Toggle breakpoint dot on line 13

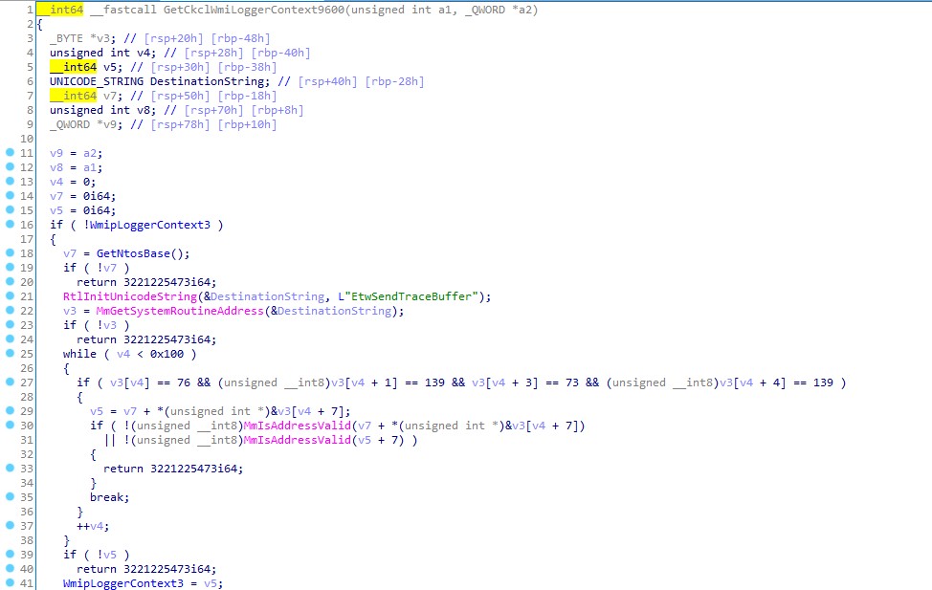click(x=10, y=181)
